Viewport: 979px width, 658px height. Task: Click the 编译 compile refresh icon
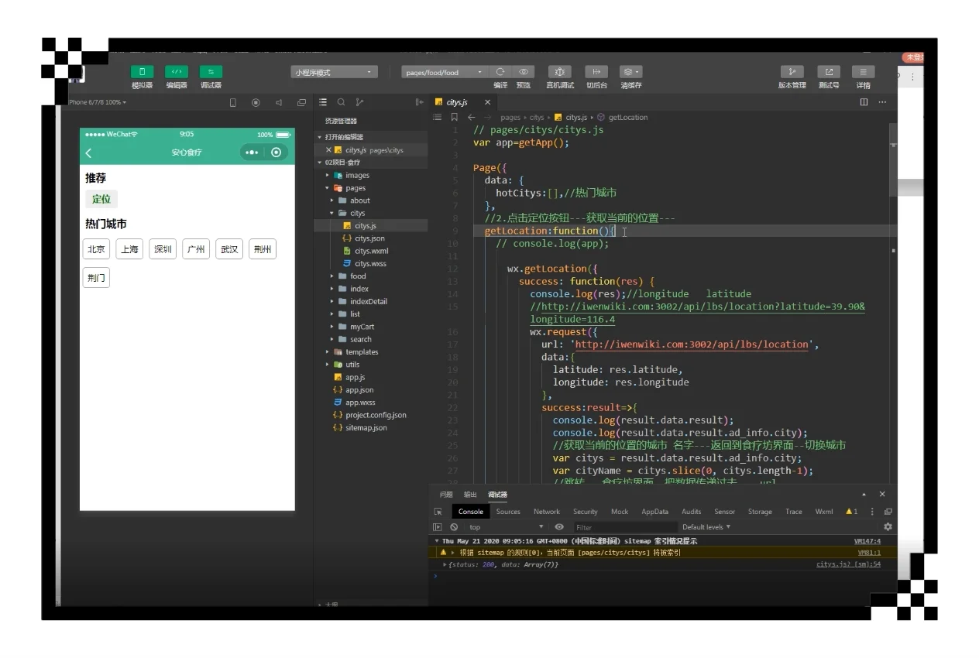(500, 72)
